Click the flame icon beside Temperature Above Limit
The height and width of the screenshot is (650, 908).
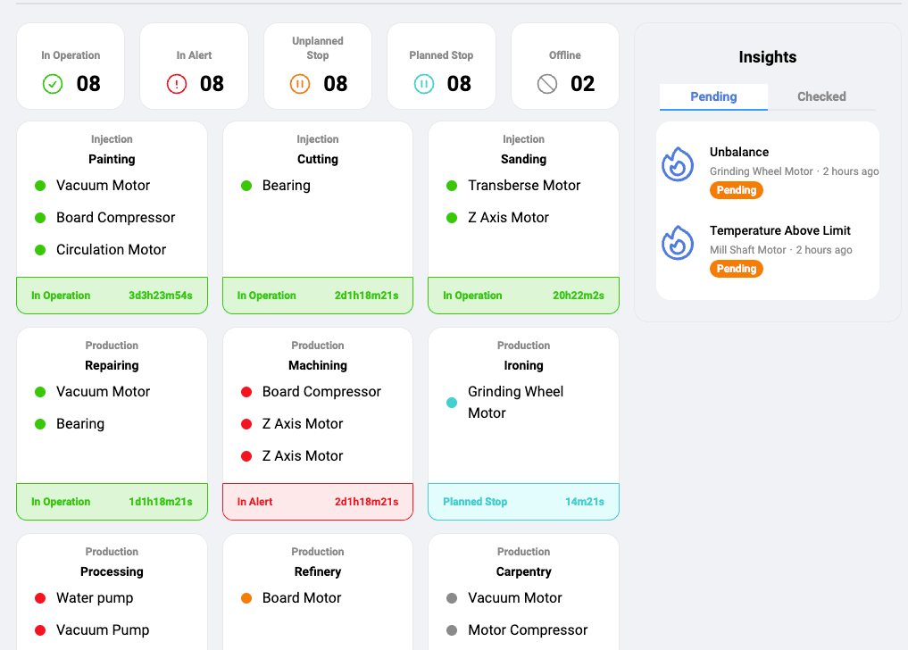click(x=678, y=243)
